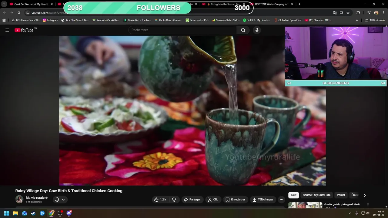Viewport: 388px width, 218px height.
Task: Open File Explorer from the taskbar
Action: [15, 213]
